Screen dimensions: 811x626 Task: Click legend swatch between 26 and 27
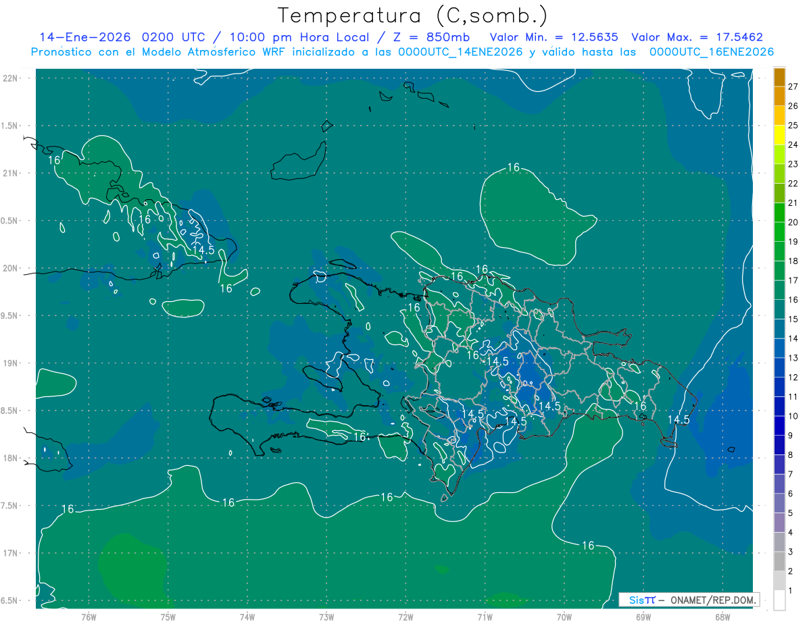(779, 97)
